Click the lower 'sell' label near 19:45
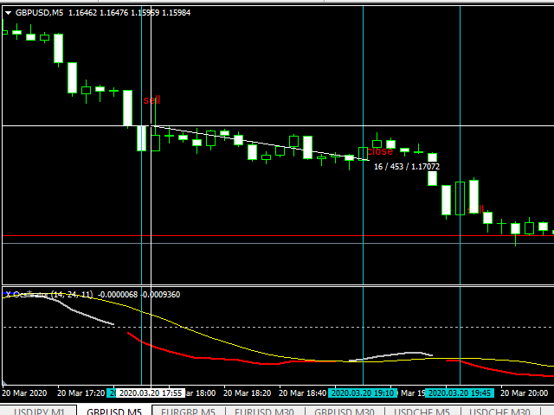The width and height of the screenshot is (554, 415). 475,209
